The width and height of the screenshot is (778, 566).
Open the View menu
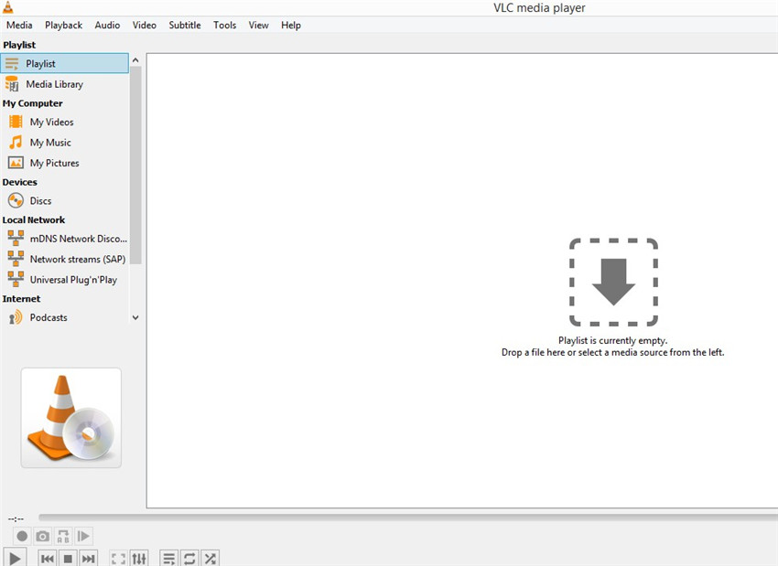click(x=258, y=26)
